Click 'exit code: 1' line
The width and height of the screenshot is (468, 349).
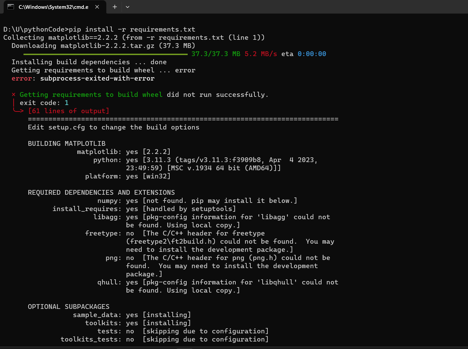(44, 103)
